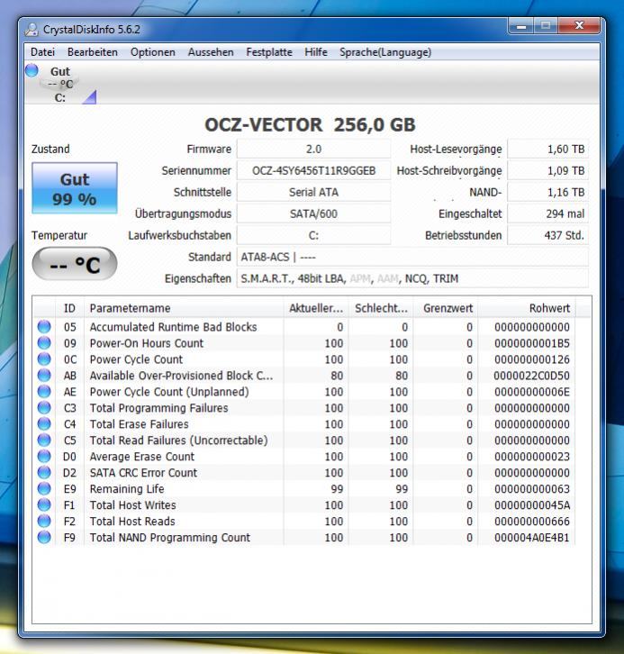Select the Total Erase Failures row name
Screen dimensions: 624x654
(140, 424)
